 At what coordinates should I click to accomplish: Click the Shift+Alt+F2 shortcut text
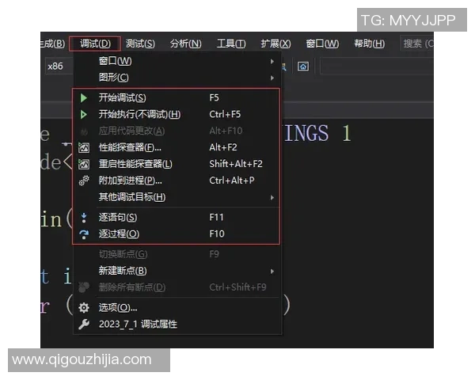click(236, 164)
